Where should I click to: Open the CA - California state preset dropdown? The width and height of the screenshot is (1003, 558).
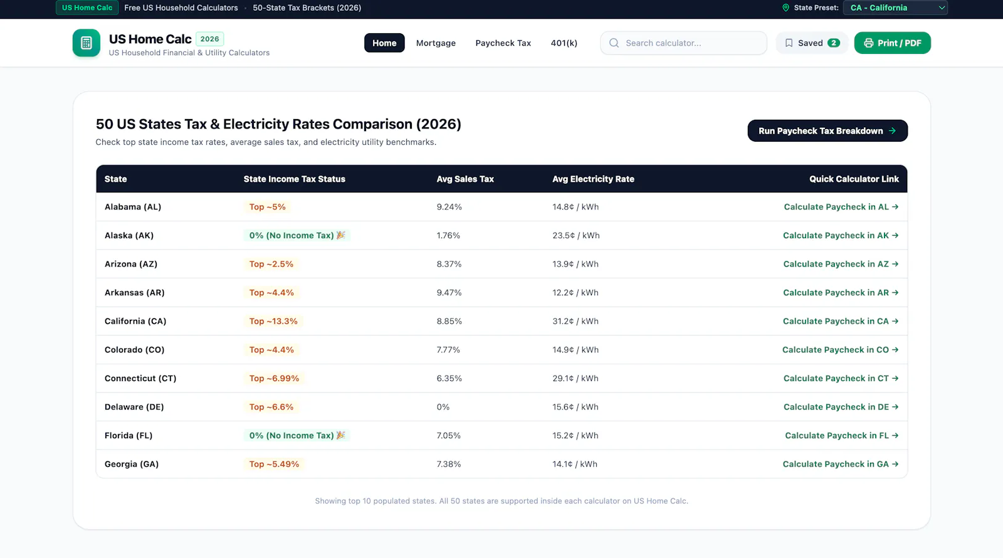[895, 8]
